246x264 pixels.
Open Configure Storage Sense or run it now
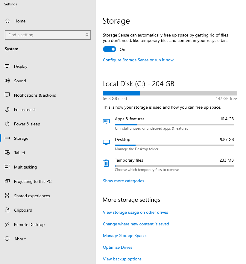pyautogui.click(x=138, y=60)
